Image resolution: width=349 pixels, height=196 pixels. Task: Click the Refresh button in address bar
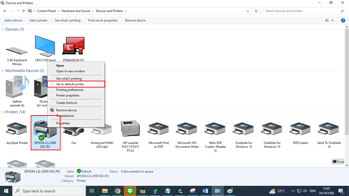(x=256, y=11)
